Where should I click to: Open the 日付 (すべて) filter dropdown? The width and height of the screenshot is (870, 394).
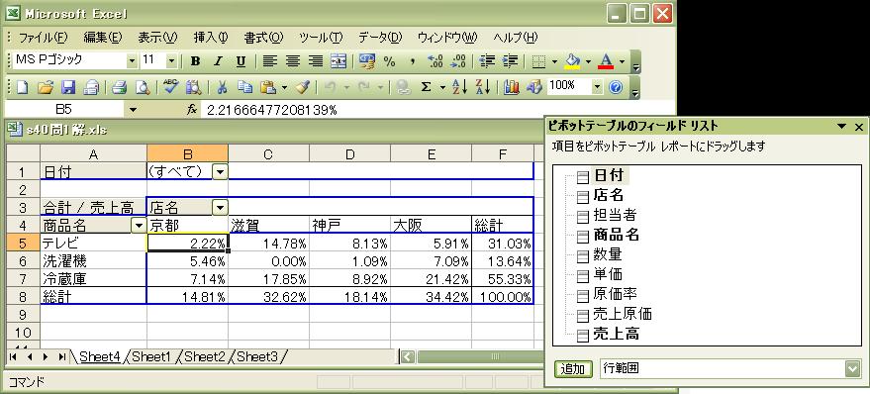(221, 172)
